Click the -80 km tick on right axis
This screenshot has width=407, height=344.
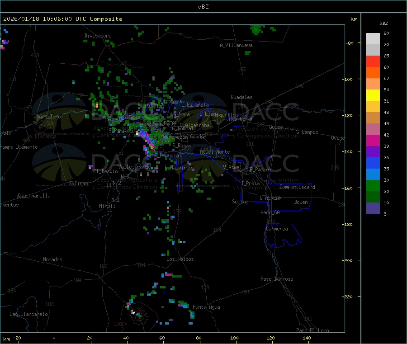coord(349,43)
